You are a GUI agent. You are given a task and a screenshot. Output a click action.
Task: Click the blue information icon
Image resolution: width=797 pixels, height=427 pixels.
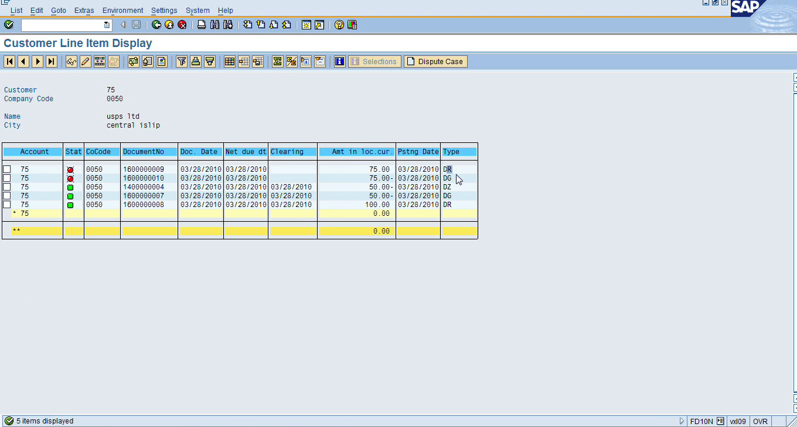(x=340, y=61)
